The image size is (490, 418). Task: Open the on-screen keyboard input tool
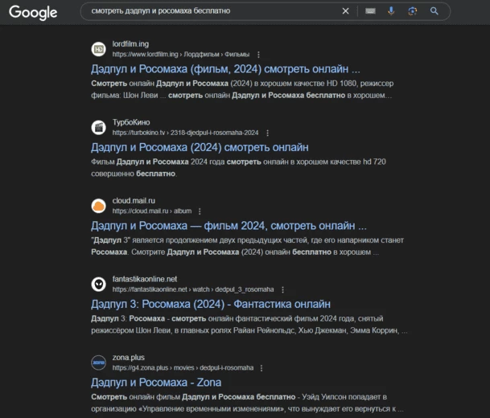coord(370,11)
